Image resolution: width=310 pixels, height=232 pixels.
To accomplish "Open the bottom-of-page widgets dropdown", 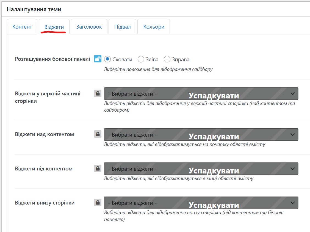I will (x=201, y=203).
